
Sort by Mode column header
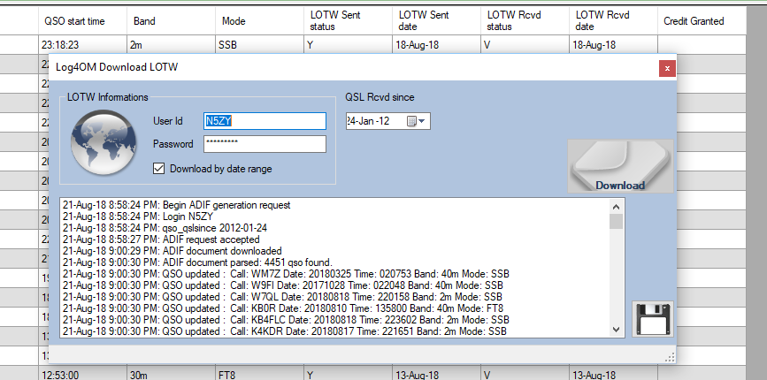click(260, 21)
